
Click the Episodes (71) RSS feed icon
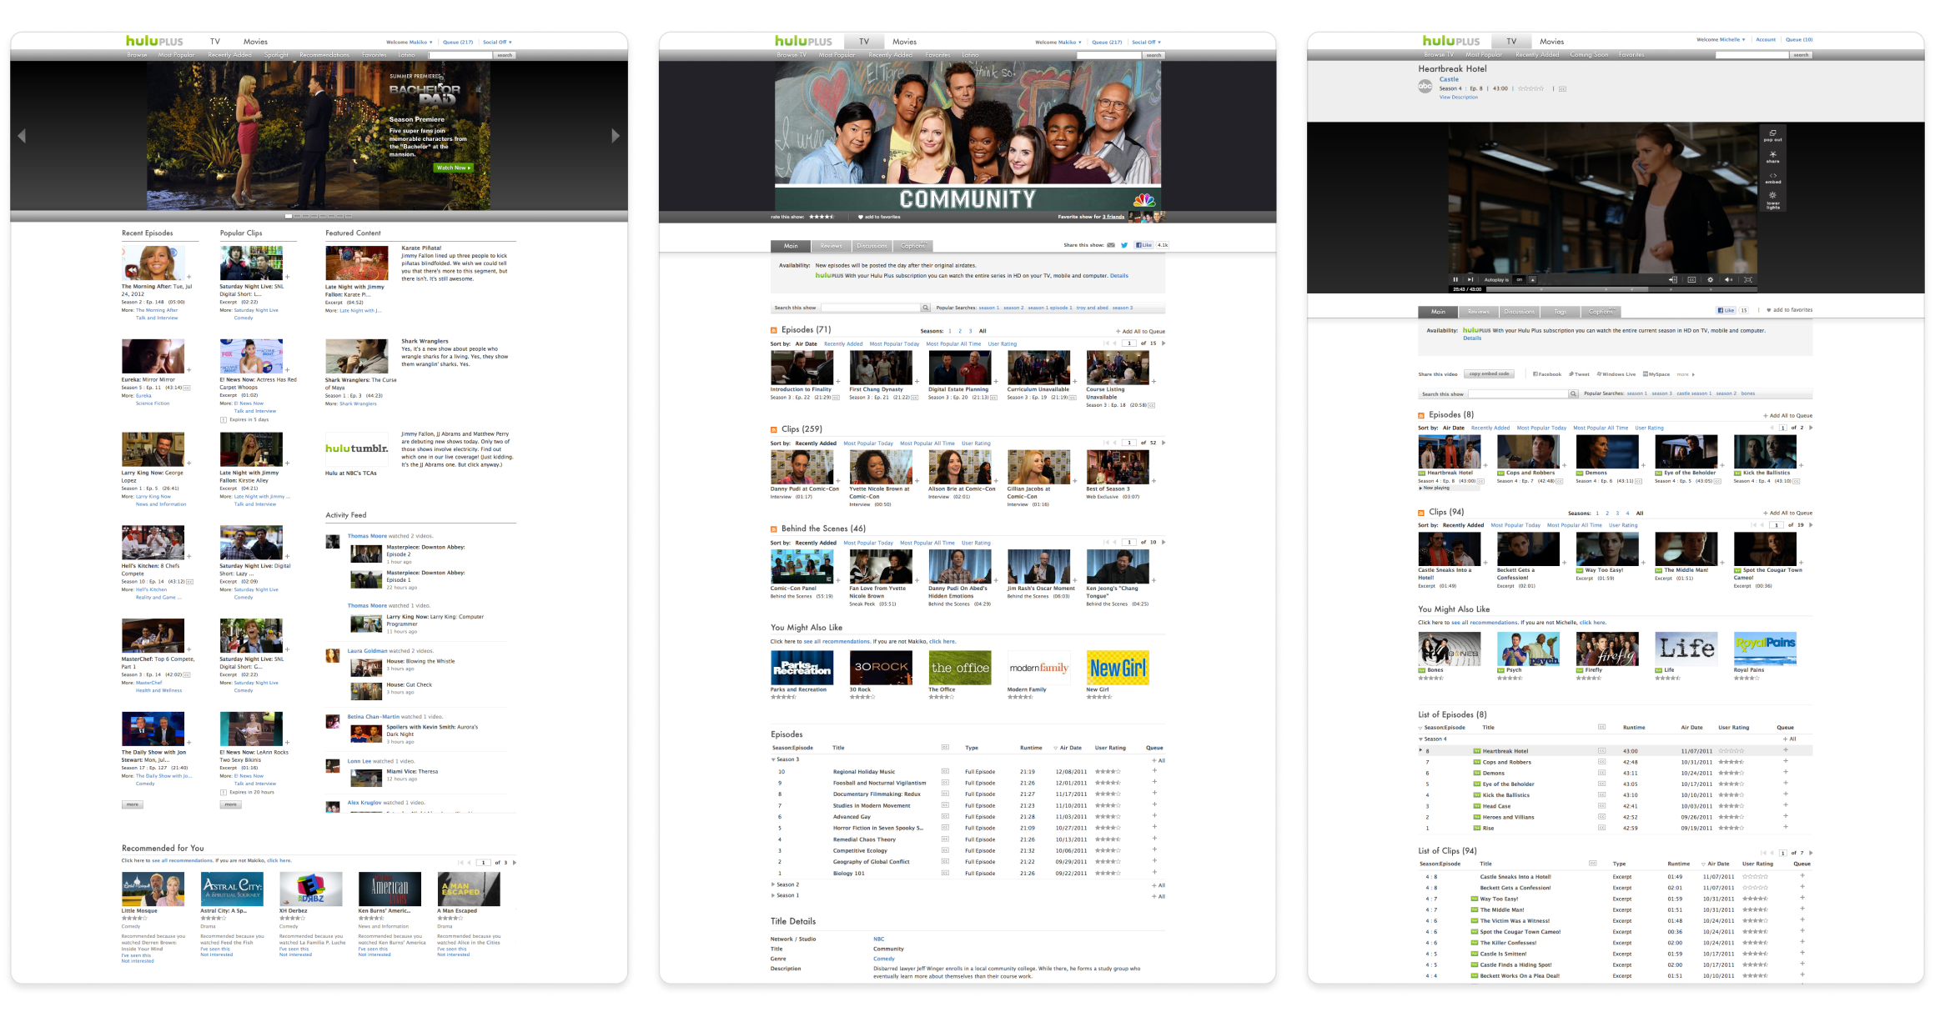[x=774, y=330]
